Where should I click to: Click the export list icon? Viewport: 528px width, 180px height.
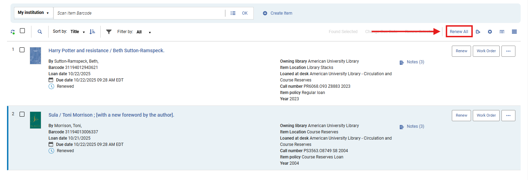(478, 32)
